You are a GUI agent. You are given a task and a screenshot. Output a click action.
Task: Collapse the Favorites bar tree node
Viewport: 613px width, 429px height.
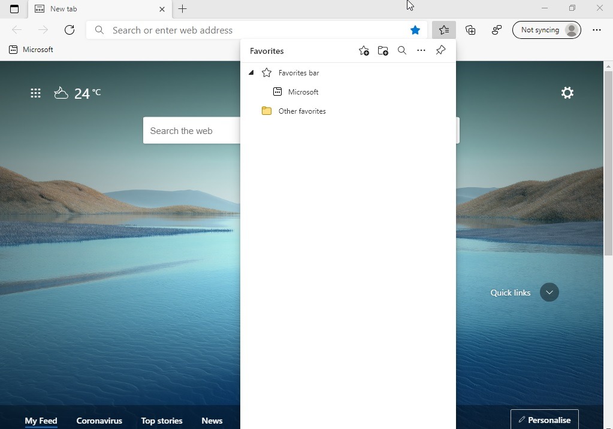251,72
